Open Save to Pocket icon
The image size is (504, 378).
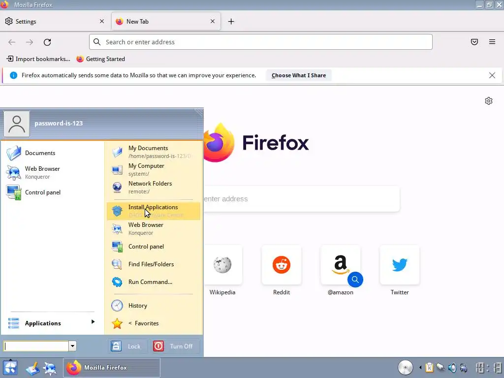click(474, 42)
